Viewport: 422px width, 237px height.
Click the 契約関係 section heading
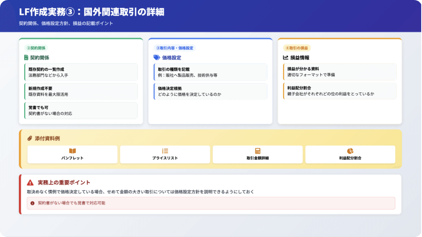[40, 58]
